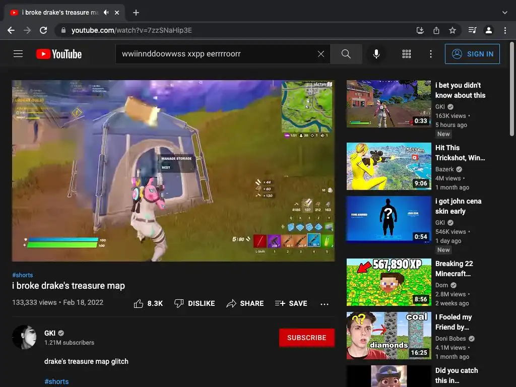Screen dimensions: 516x387
Task: Open 'I Fooled my Friend by...' thumbnail
Action: point(389,335)
